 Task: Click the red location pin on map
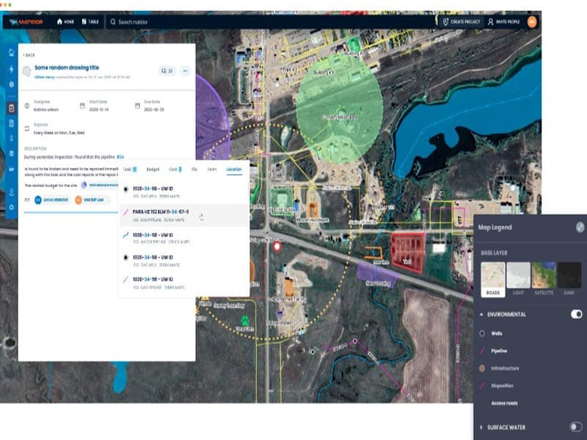(x=277, y=248)
